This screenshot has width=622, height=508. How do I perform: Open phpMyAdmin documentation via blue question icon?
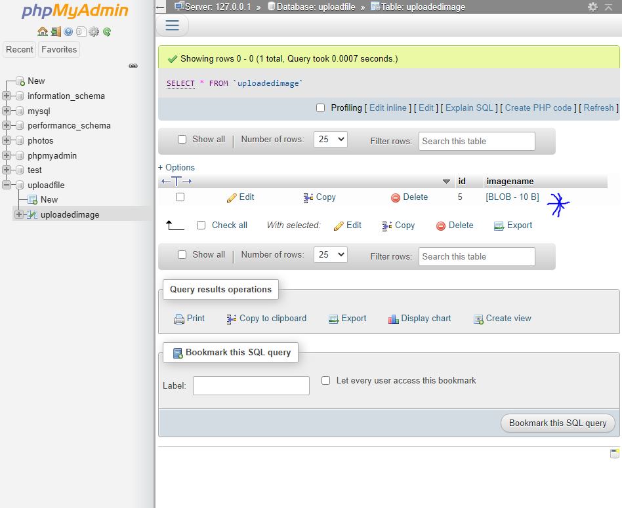click(68, 31)
